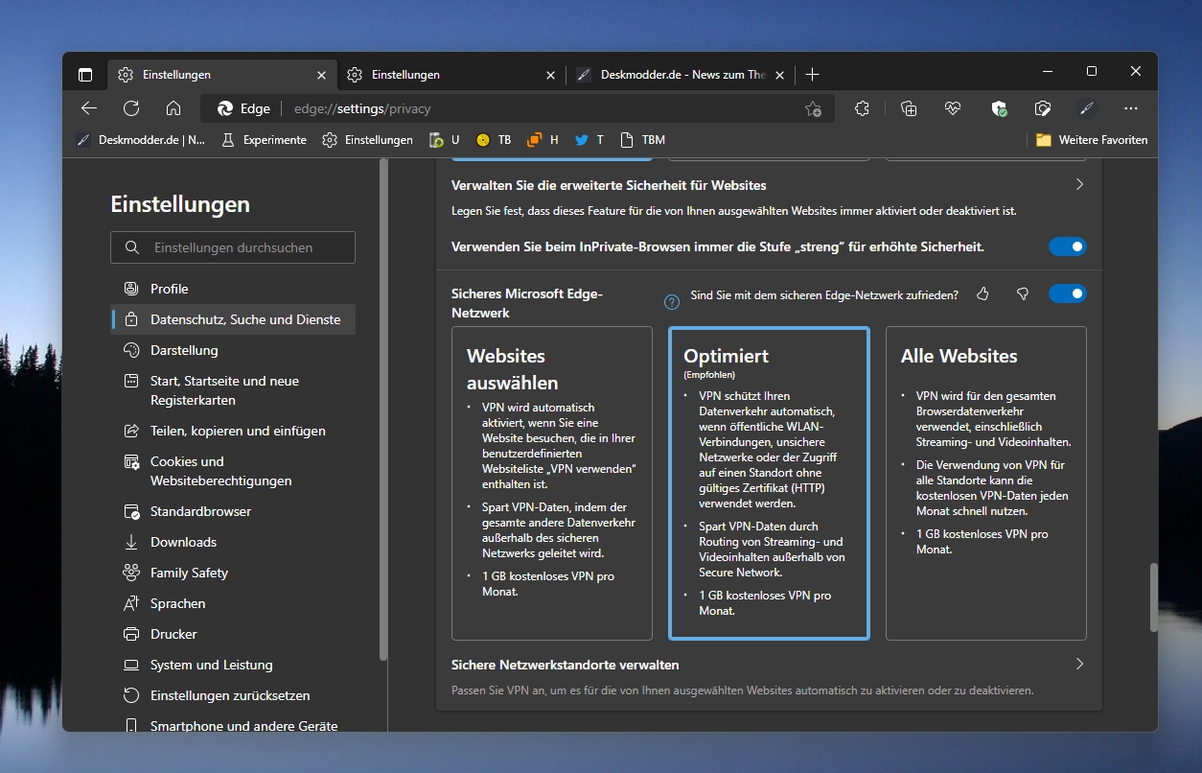The width and height of the screenshot is (1202, 773).
Task: Click the address bar showing edge://settings/privacy
Action: pyautogui.click(x=517, y=108)
